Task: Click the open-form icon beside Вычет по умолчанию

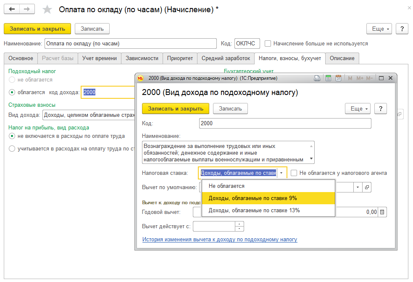Action: point(367,187)
